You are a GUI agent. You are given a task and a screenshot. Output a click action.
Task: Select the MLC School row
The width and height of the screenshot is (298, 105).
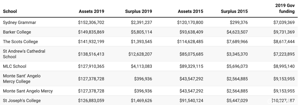click(x=149, y=66)
